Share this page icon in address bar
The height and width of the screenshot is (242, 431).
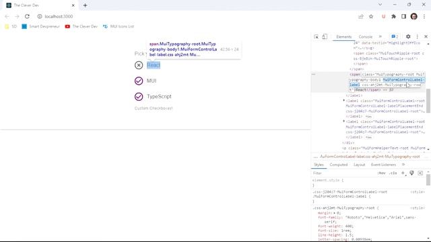[x=361, y=16]
